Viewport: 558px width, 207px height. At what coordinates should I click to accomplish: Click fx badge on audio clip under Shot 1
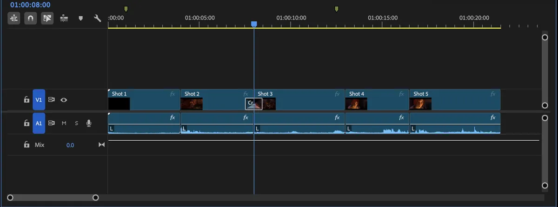pos(173,117)
